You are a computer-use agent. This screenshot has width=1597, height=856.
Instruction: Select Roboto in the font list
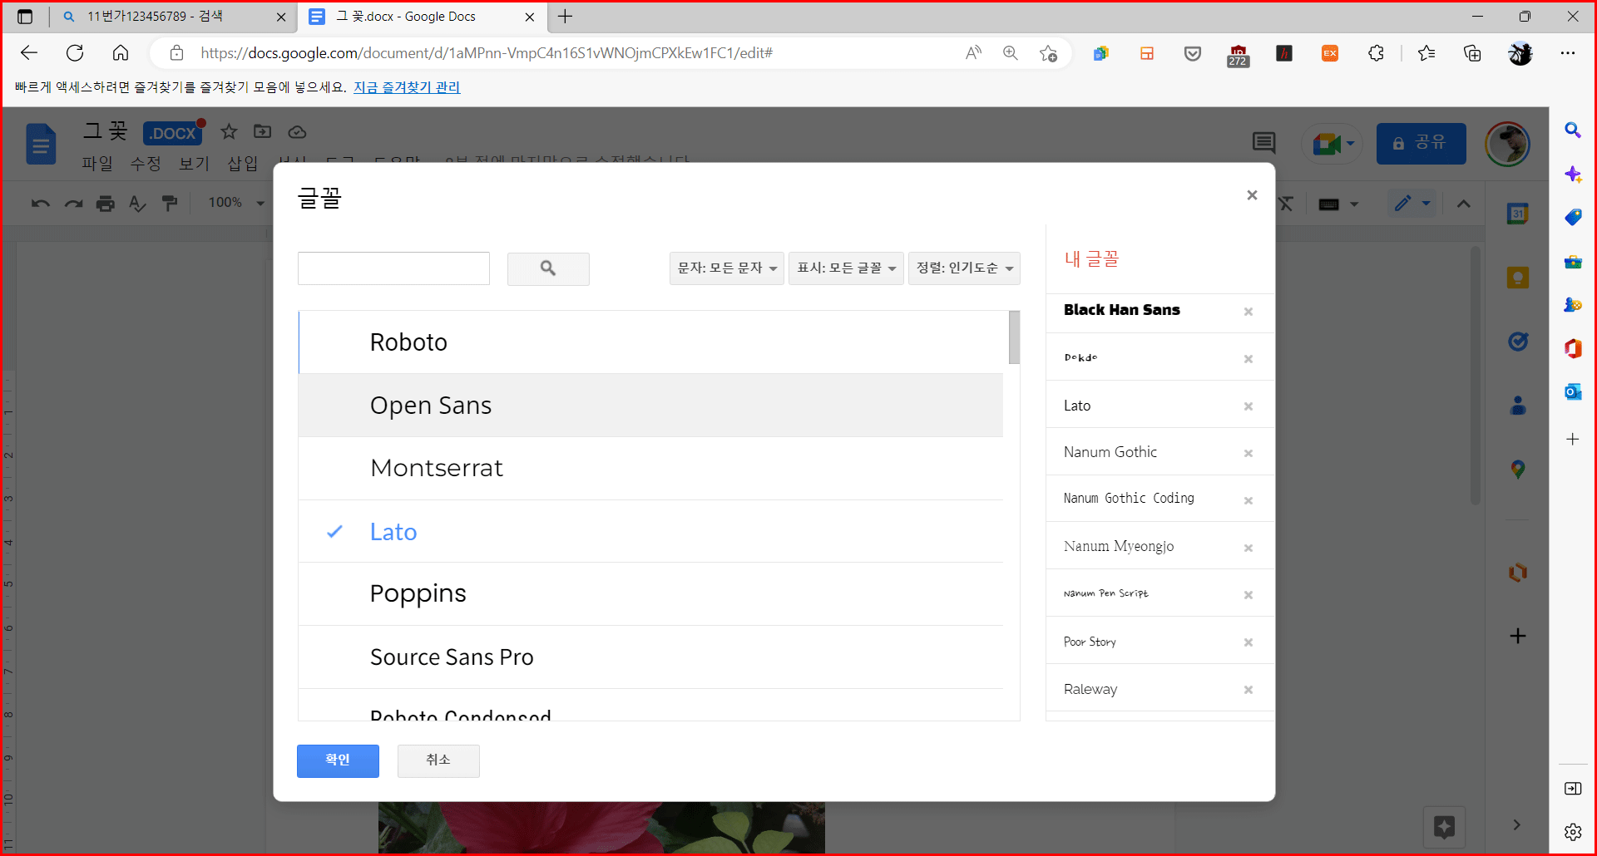[650, 342]
